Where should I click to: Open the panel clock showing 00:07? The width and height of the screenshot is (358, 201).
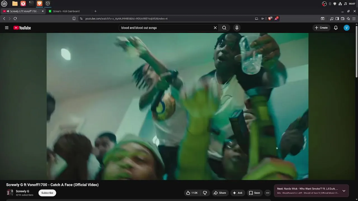click(x=352, y=4)
